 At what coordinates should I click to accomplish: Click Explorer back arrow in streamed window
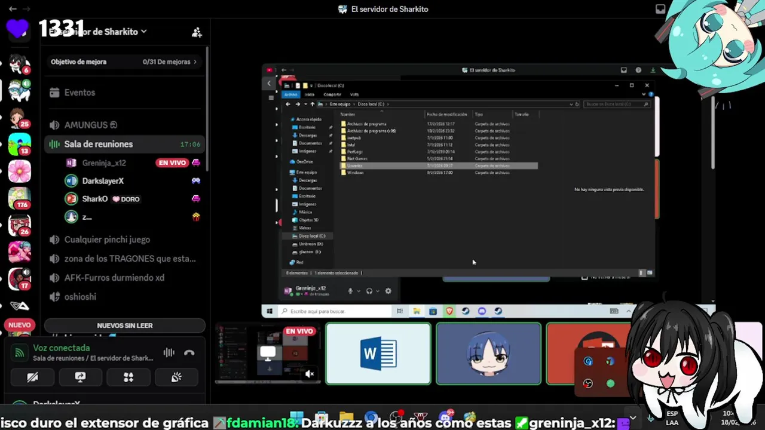point(287,104)
